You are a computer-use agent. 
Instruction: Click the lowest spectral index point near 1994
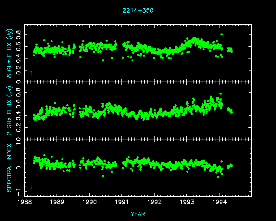coord(218,177)
